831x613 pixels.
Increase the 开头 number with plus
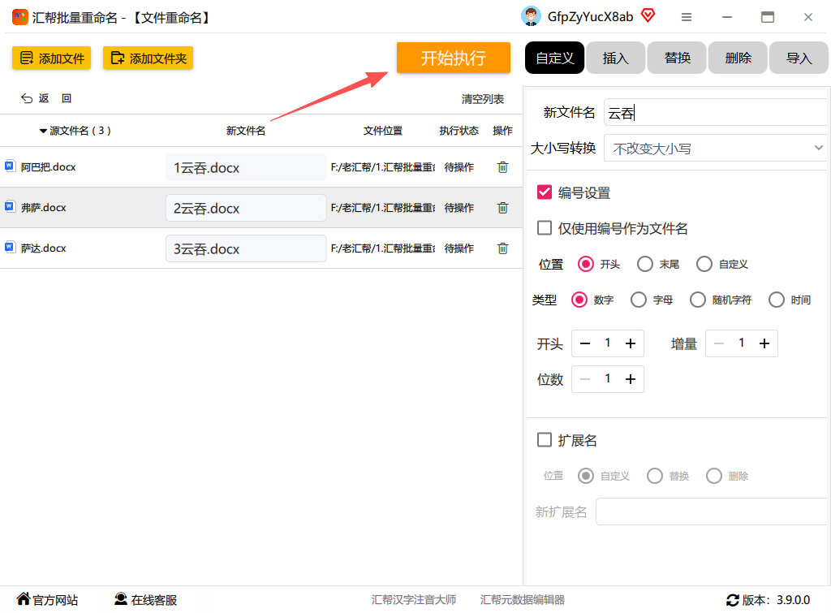tap(630, 343)
